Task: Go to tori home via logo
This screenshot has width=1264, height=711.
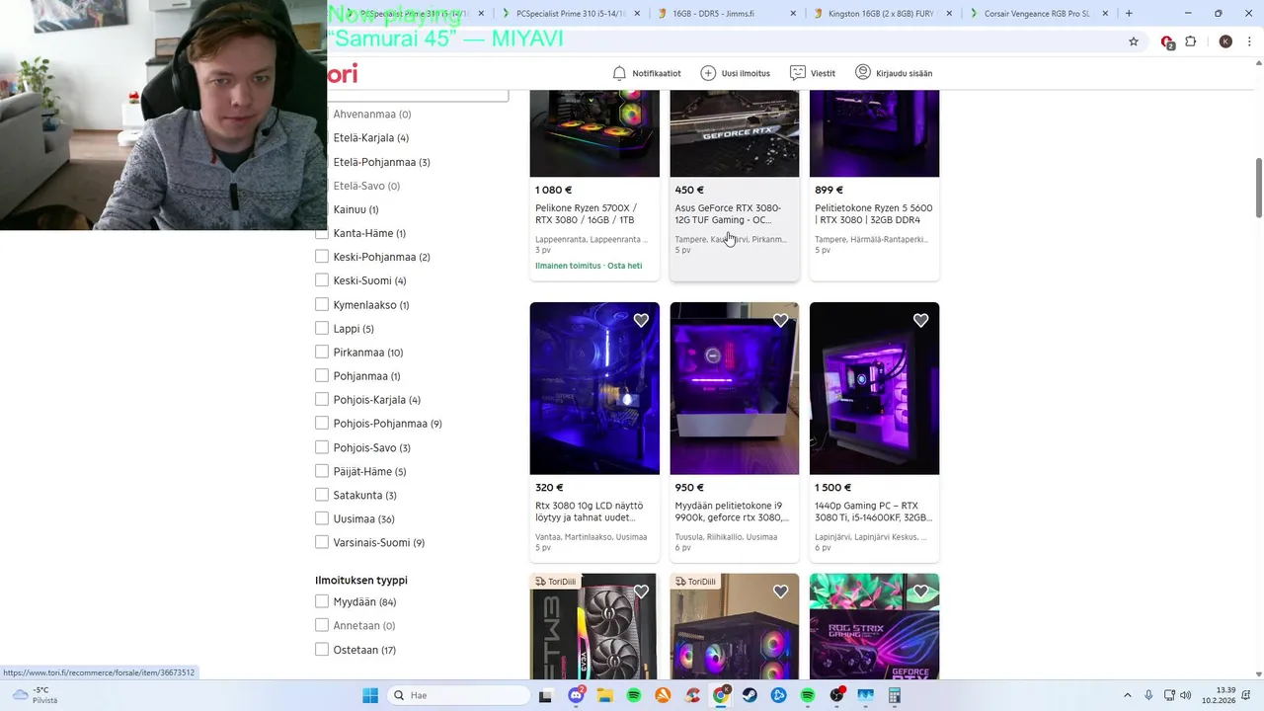Action: [343, 73]
